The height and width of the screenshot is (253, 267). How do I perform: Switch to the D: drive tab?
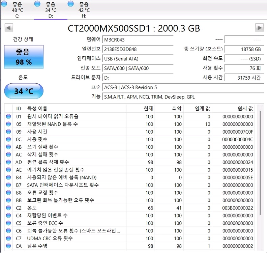[x=51, y=10]
